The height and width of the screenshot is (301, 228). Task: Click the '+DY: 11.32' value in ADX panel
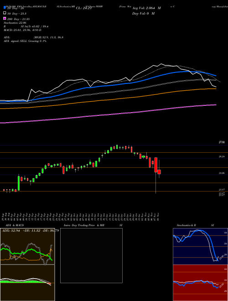(31, 231)
